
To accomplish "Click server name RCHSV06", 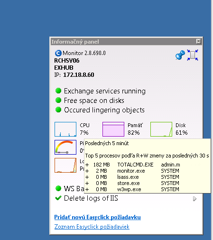I will (x=67, y=61).
